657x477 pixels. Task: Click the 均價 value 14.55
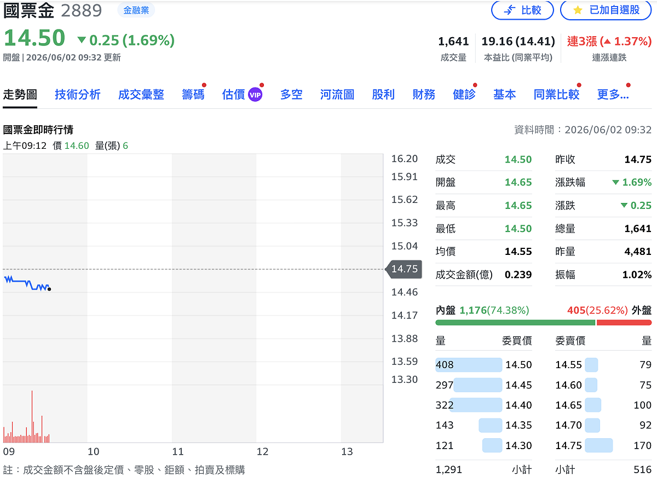518,252
